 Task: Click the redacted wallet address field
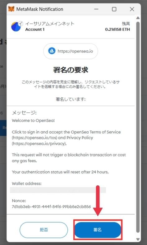(58, 190)
